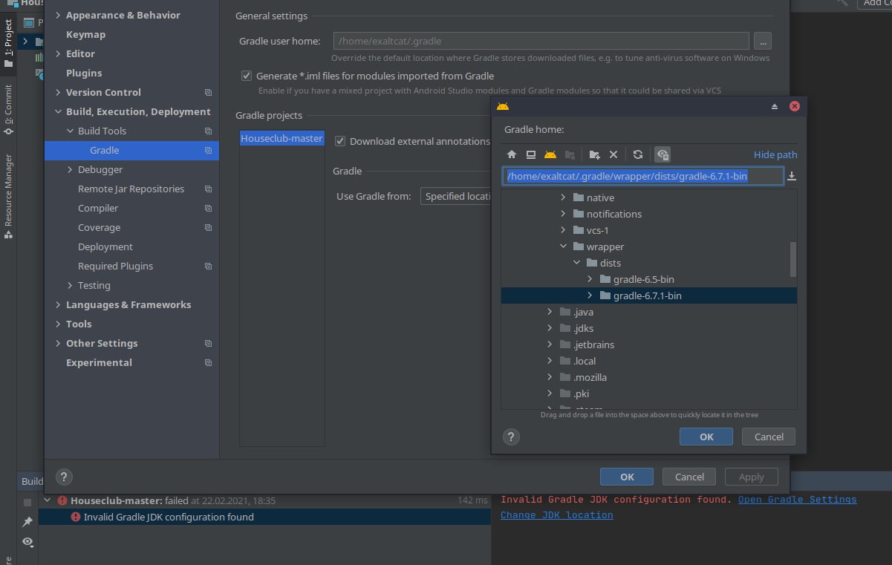Toggle Download external annotations checkbox

point(340,141)
